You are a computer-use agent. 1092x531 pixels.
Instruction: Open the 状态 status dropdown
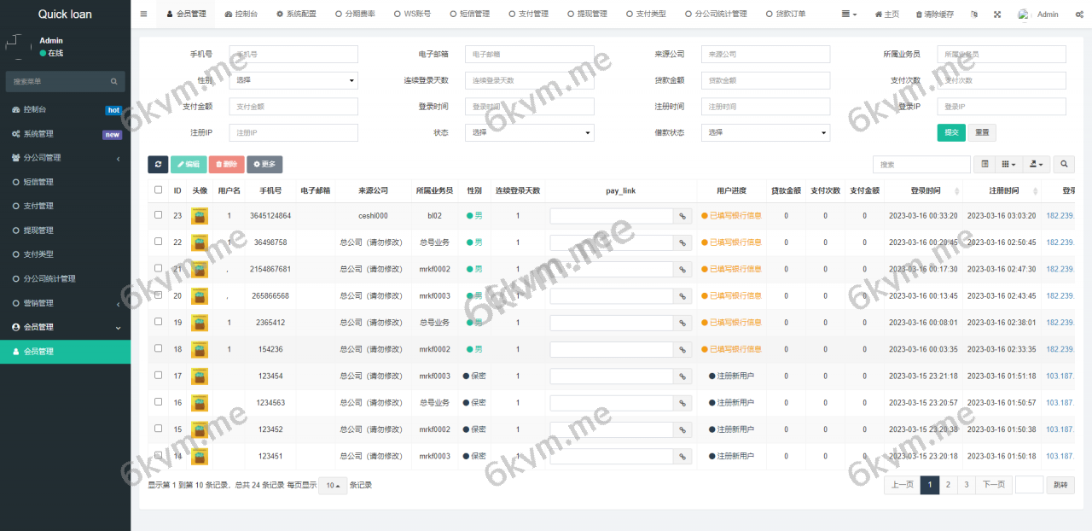[529, 132]
